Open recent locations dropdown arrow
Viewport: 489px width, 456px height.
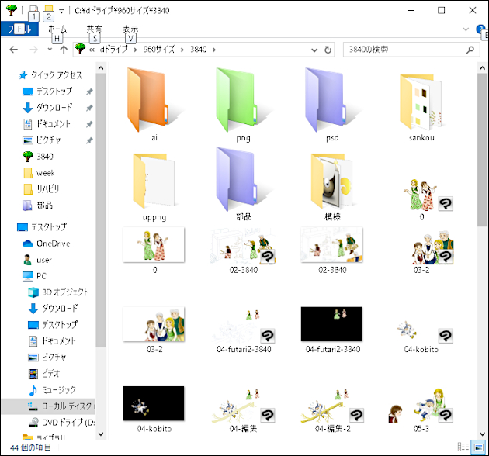pyautogui.click(x=50, y=50)
